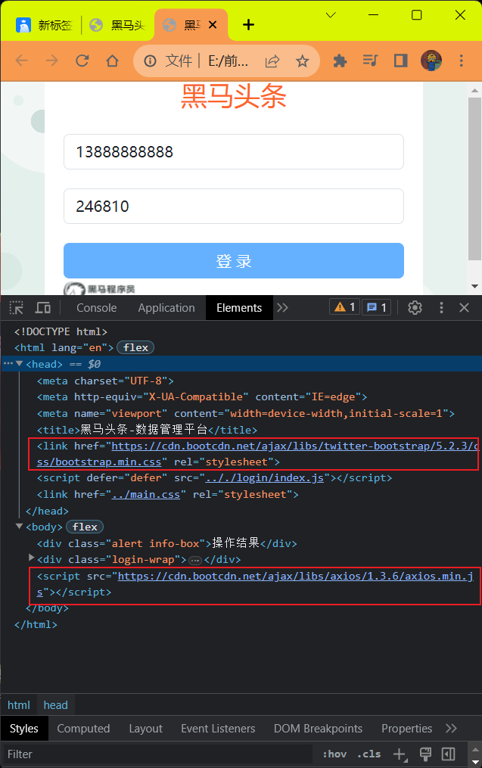482x768 pixels.
Task: Open the DevTools Console tab
Action: [x=97, y=308]
